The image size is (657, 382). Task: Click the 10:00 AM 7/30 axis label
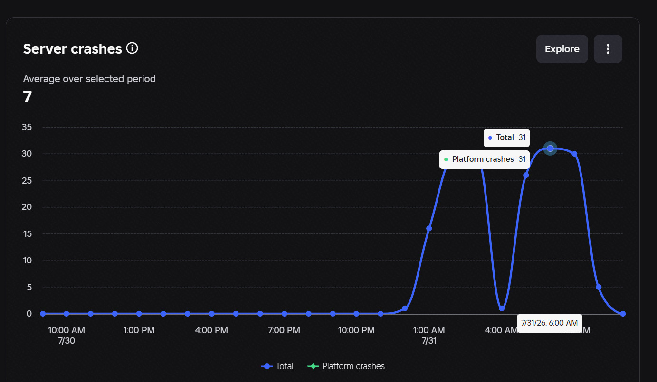tap(67, 335)
